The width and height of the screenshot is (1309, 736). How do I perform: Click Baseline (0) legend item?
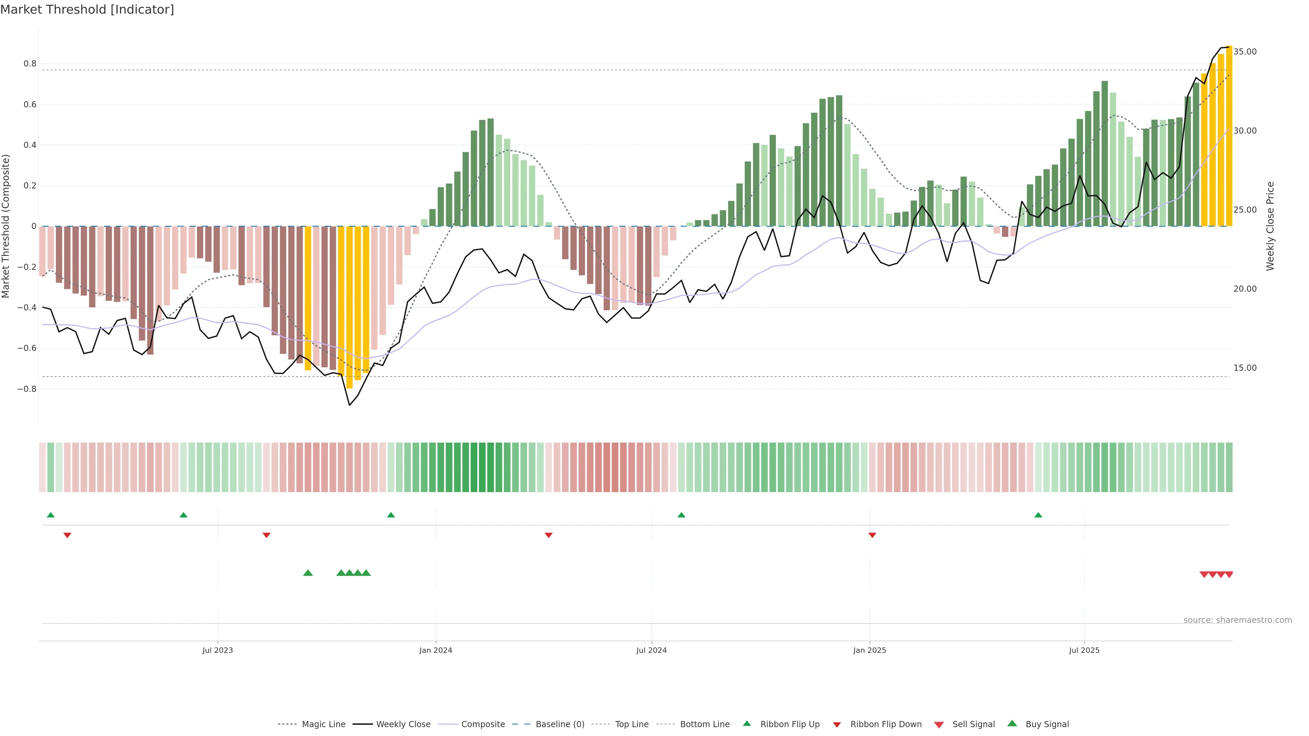[559, 724]
